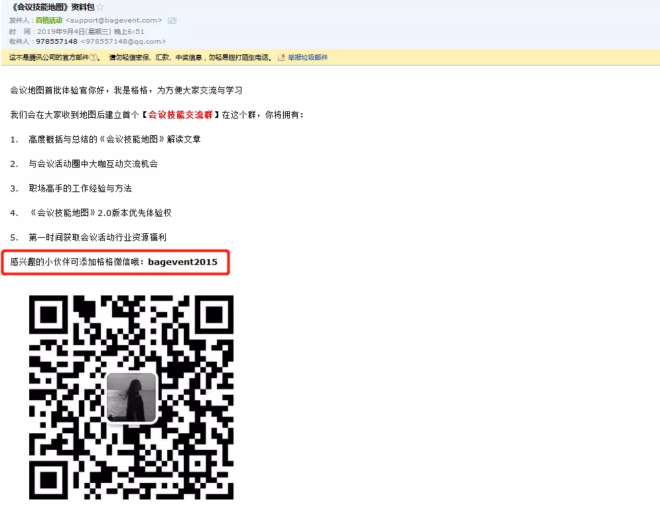Select the sender address support@bagevent.com

click(113, 20)
